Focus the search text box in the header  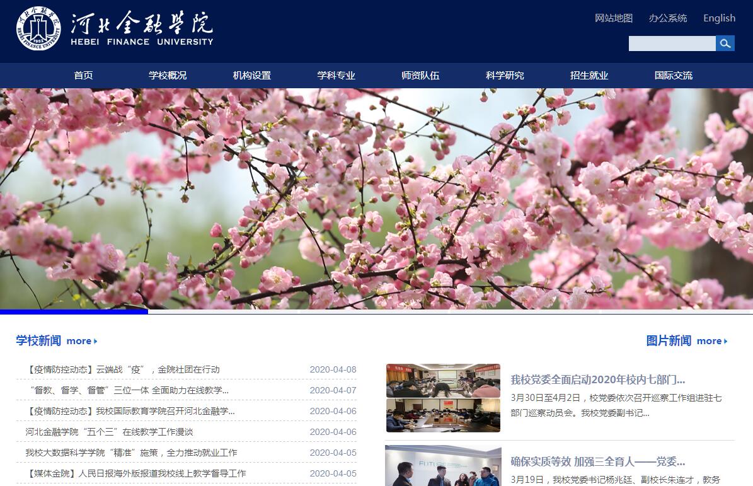tap(672, 43)
